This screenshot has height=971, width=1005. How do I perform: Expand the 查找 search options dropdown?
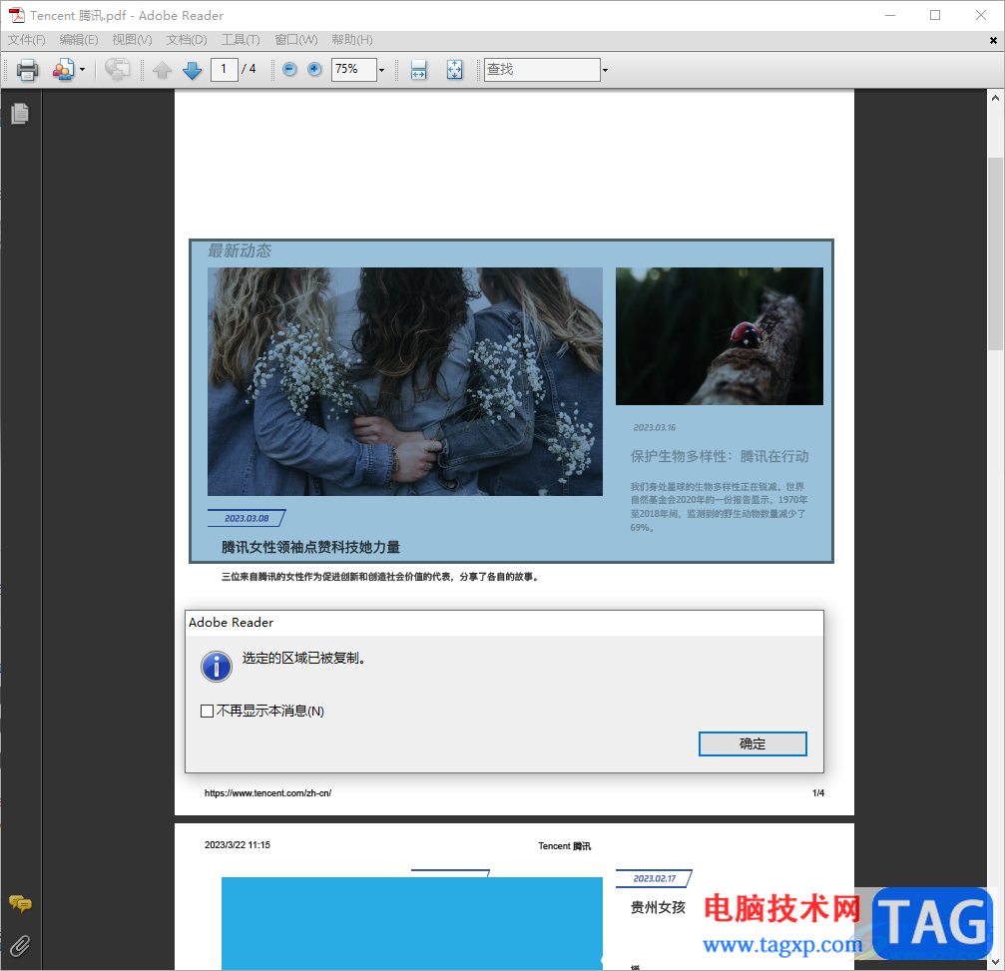pos(605,70)
